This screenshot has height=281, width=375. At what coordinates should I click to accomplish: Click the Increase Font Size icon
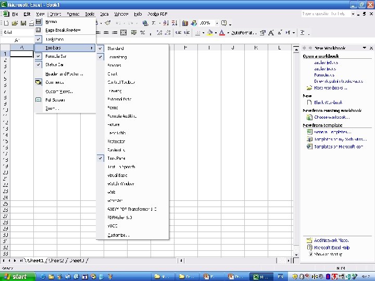[271, 33]
